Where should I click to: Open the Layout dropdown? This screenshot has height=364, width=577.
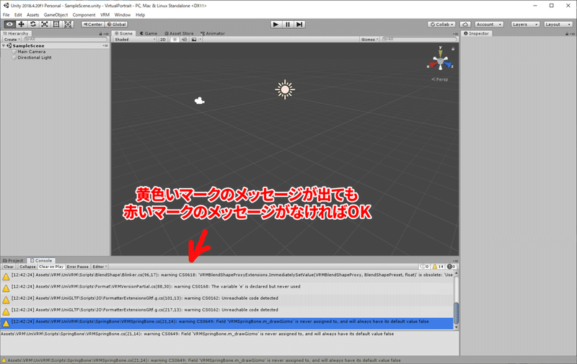click(x=558, y=25)
